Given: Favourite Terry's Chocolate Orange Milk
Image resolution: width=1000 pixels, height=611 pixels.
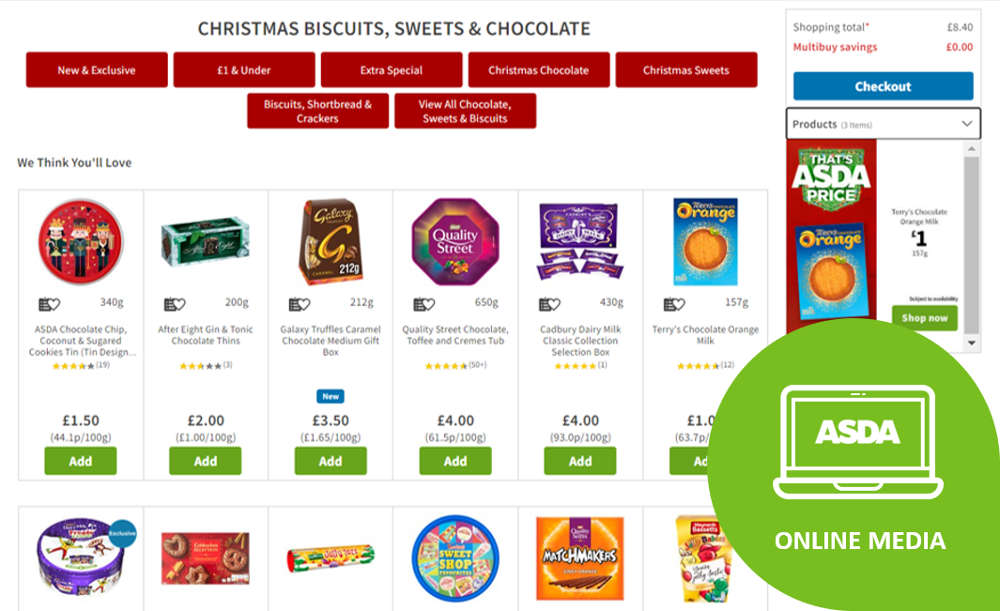Looking at the screenshot, I should [674, 304].
